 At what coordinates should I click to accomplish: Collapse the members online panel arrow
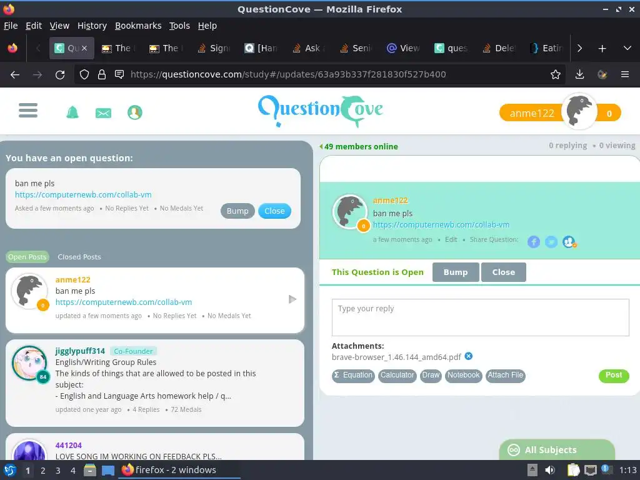321,146
